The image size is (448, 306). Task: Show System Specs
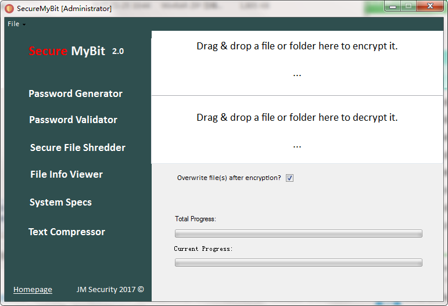click(x=60, y=203)
